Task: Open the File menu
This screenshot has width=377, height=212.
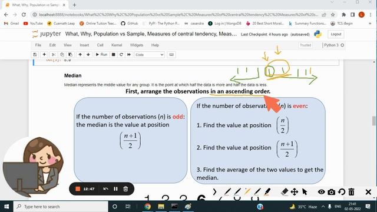Action: [x=38, y=45]
